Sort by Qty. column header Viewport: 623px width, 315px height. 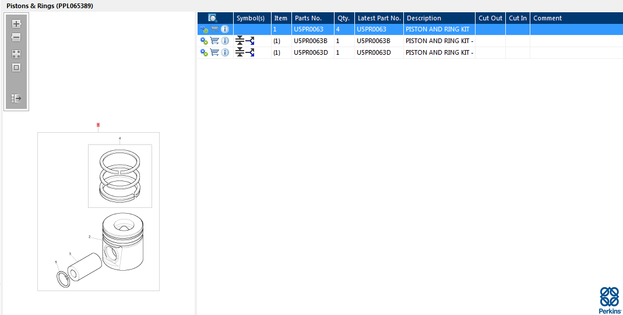(344, 18)
